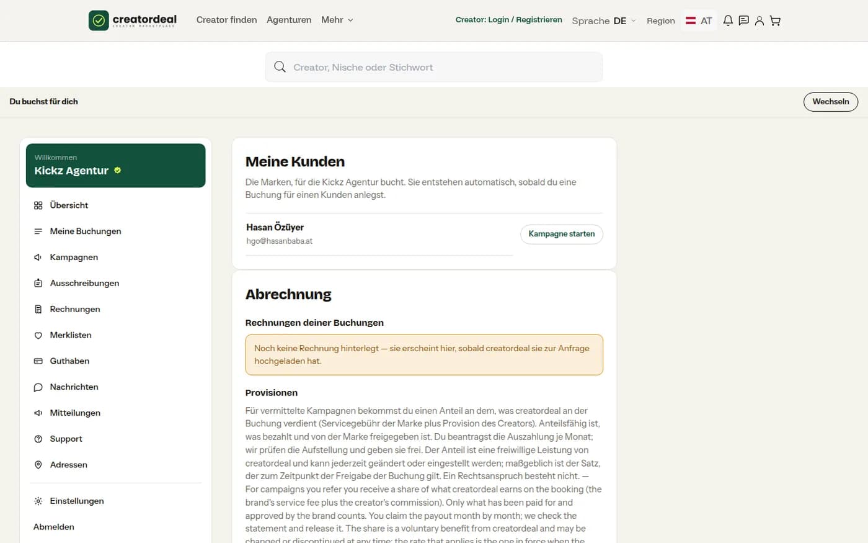Click the Support question mark icon
The image size is (868, 543).
[38, 439]
